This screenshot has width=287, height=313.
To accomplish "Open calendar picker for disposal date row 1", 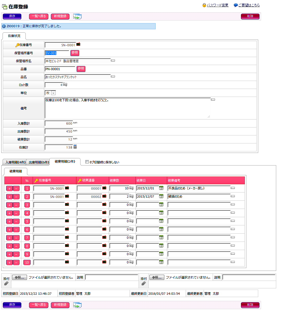I will point(161,188).
